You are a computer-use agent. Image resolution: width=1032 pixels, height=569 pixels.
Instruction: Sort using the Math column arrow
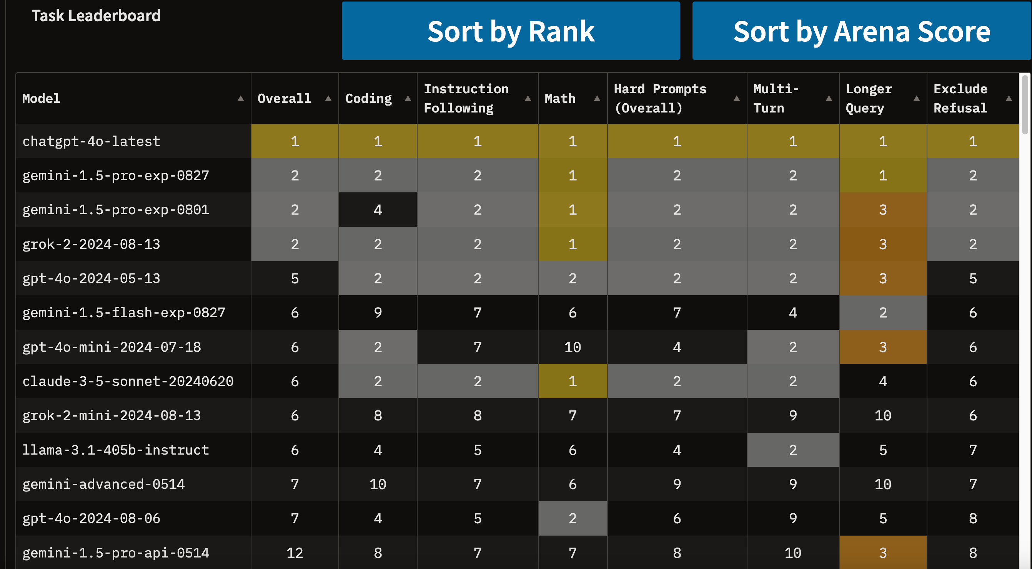click(596, 98)
